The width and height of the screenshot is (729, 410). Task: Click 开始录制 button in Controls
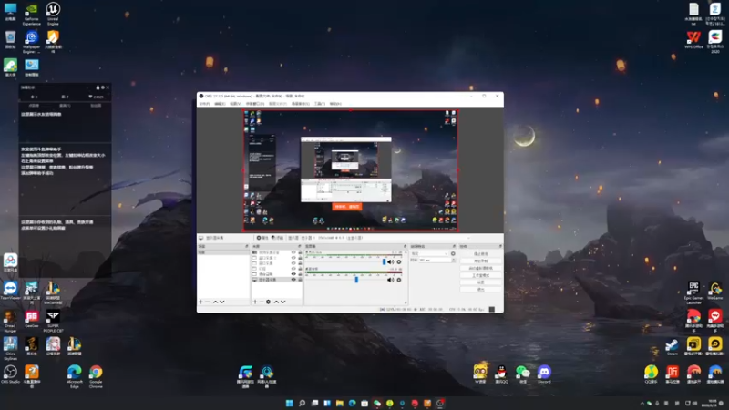coord(481,261)
